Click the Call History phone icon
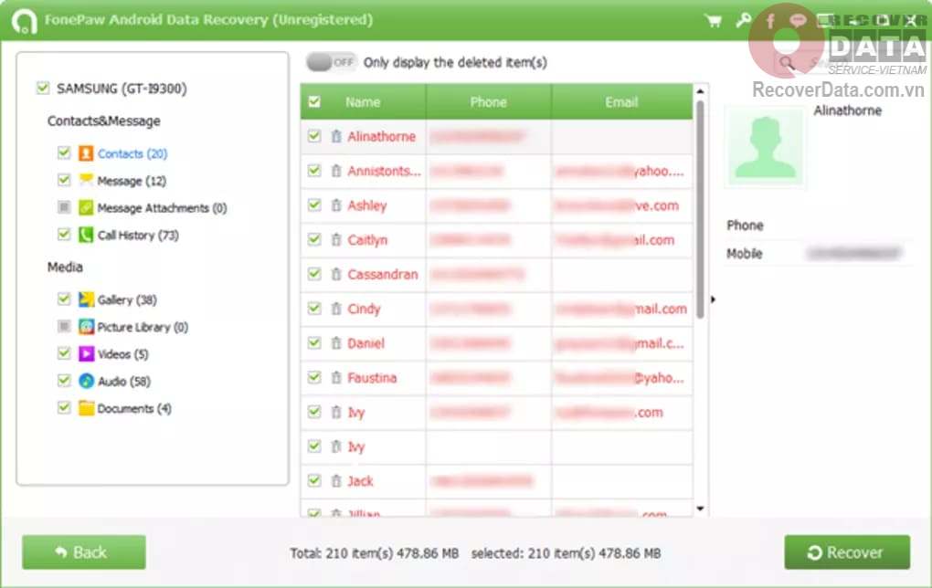 pyautogui.click(x=86, y=235)
